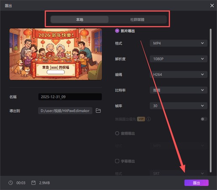The image size is (217, 190).
Task: Select the 音頻導出 radio button
Action: [x=117, y=133]
